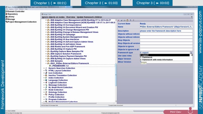
Task: Click the Framework type dropdown arrow
Action: pos(191,53)
